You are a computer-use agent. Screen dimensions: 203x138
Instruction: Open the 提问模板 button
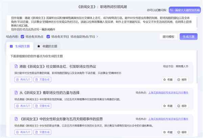(168, 37)
